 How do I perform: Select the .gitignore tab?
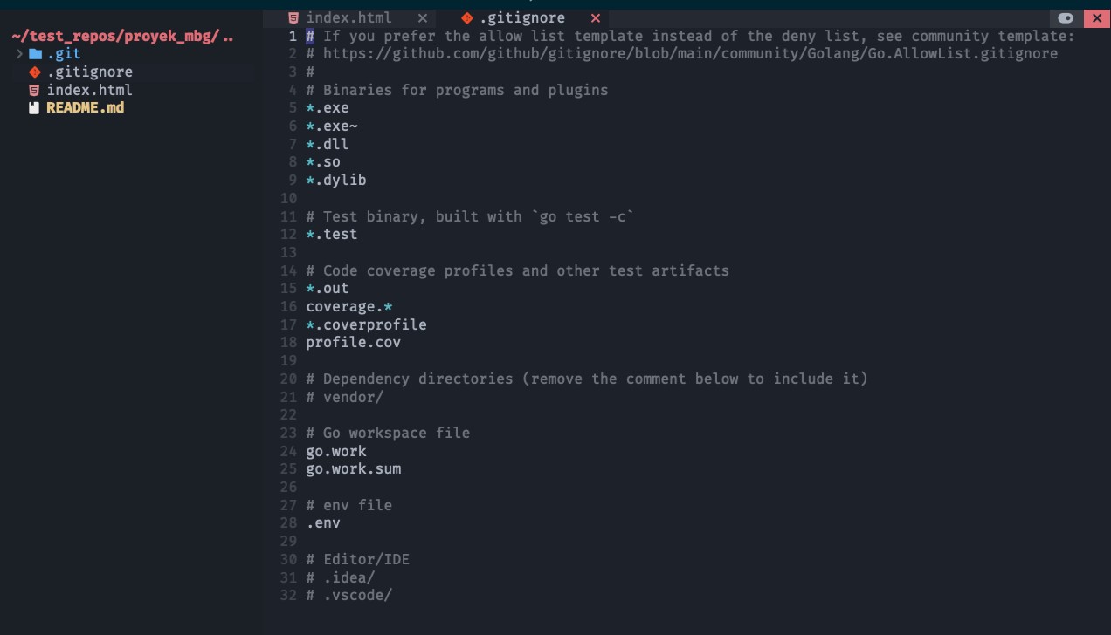521,18
